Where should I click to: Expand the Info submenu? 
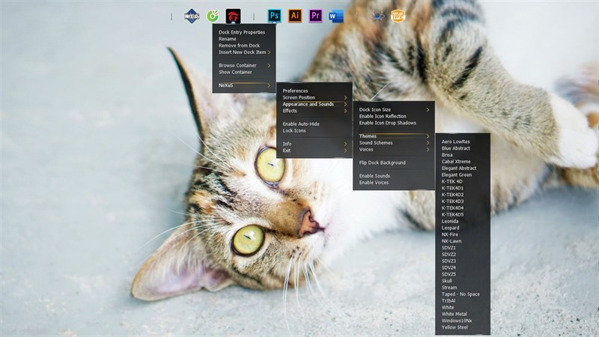tap(314, 144)
